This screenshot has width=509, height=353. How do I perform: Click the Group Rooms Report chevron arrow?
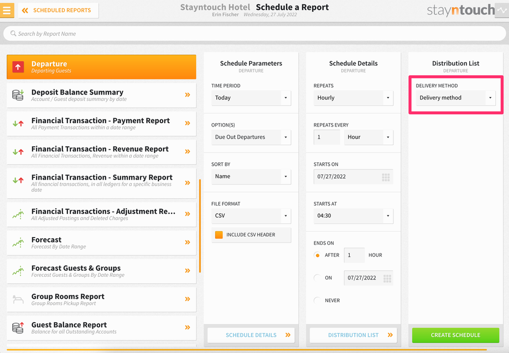click(188, 299)
